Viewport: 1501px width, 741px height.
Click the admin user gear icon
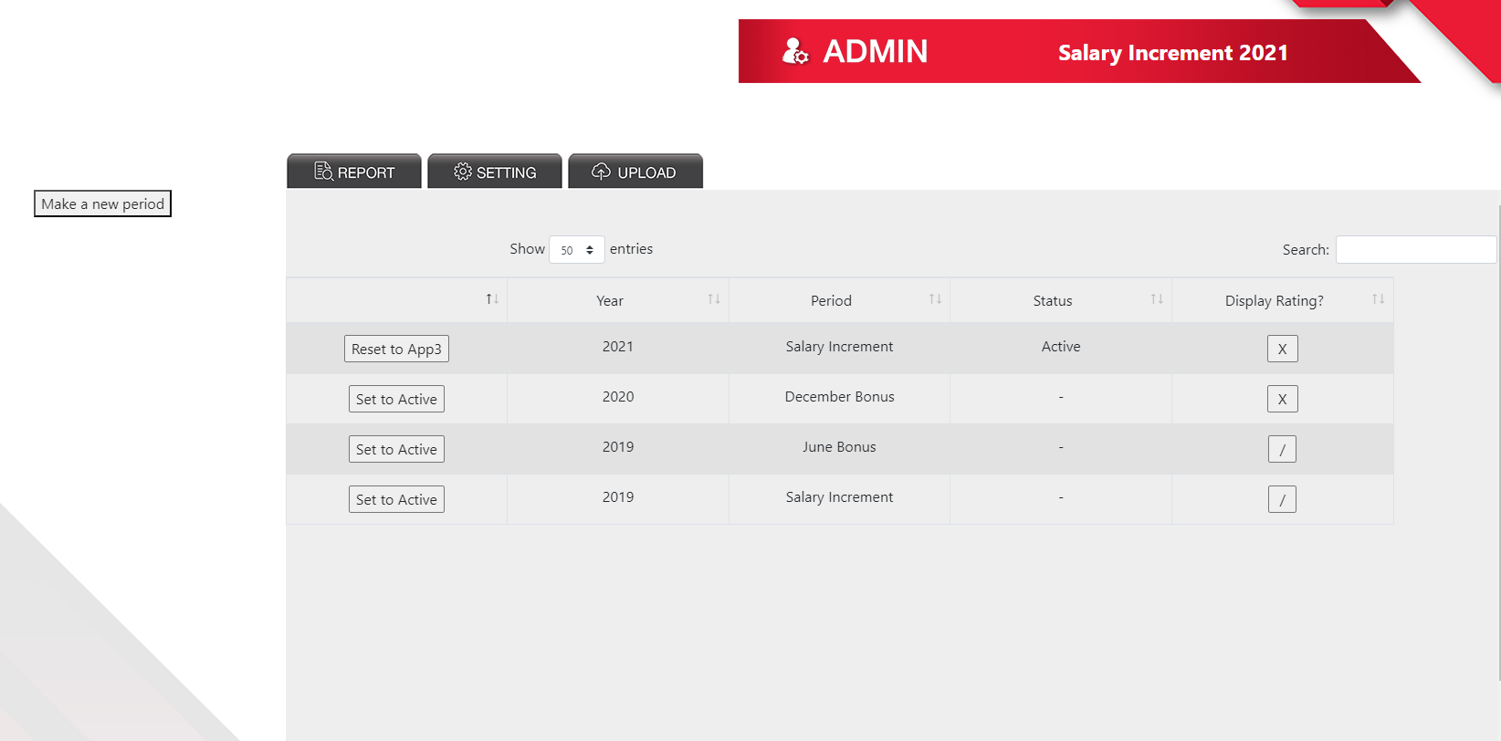795,51
